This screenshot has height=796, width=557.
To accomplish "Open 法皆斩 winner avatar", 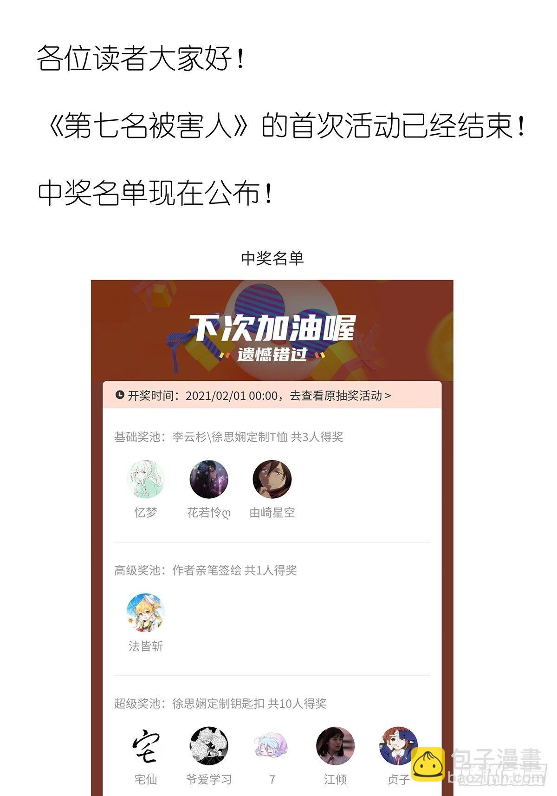I will pos(146,613).
